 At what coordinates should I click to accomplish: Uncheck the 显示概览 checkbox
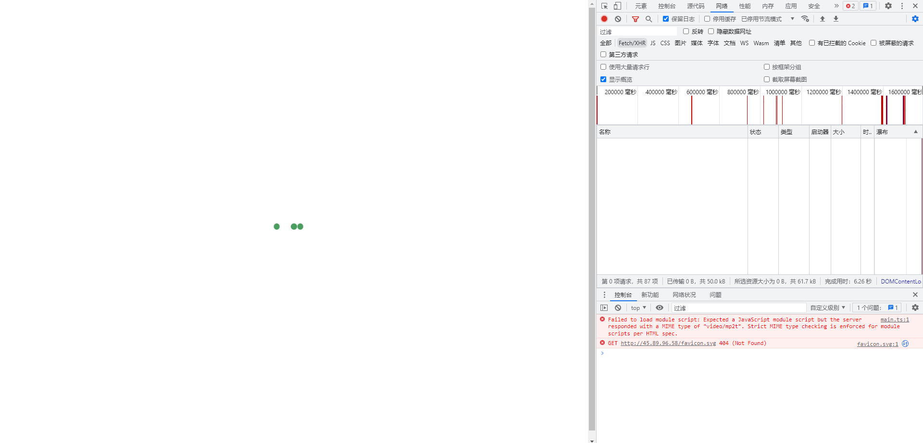coord(603,79)
